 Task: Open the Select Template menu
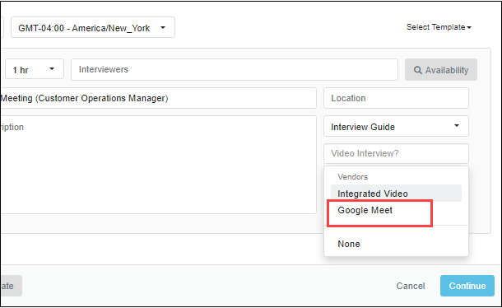coord(439,27)
